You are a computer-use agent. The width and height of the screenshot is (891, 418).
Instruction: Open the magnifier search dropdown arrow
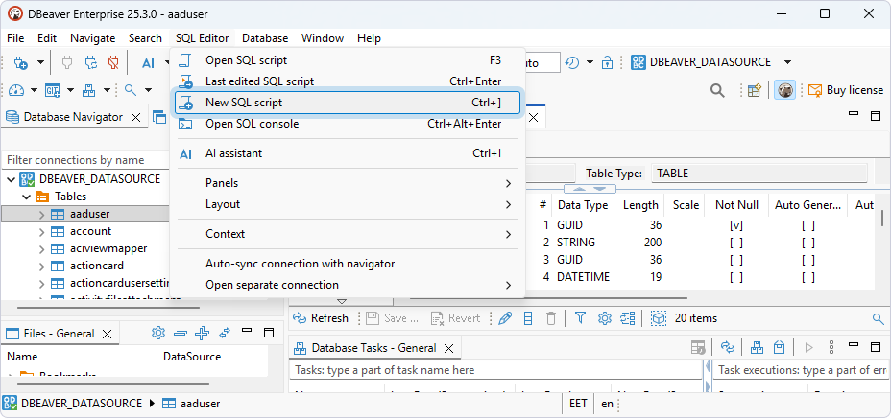tap(148, 90)
